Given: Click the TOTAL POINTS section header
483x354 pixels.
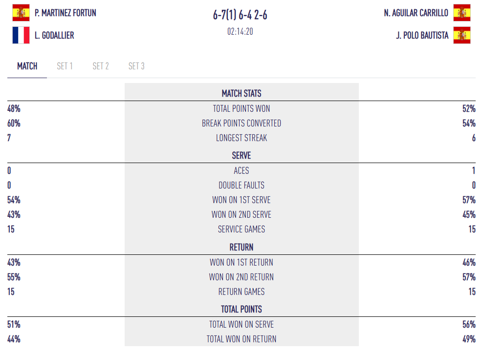Looking at the screenshot, I should (x=241, y=309).
